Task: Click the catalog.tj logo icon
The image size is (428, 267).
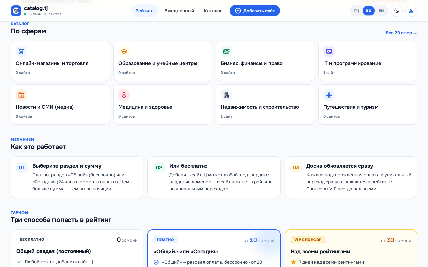Action: (x=16, y=11)
